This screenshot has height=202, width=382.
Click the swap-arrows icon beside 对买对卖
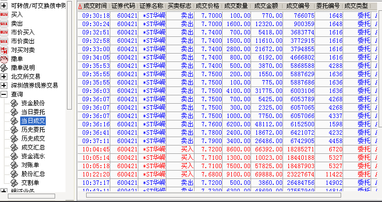click(x=4, y=50)
